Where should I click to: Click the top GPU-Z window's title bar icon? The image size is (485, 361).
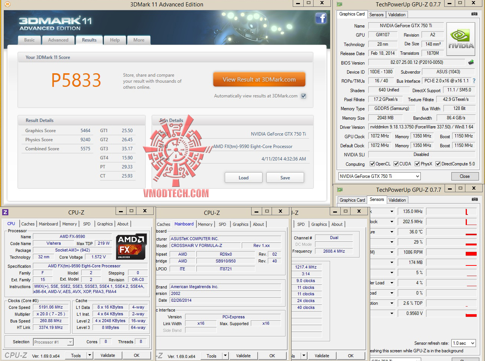[x=340, y=5]
